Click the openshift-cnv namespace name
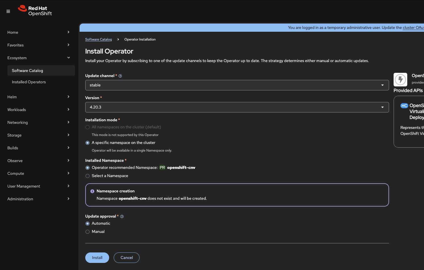The image size is (424, 270). coord(181,168)
